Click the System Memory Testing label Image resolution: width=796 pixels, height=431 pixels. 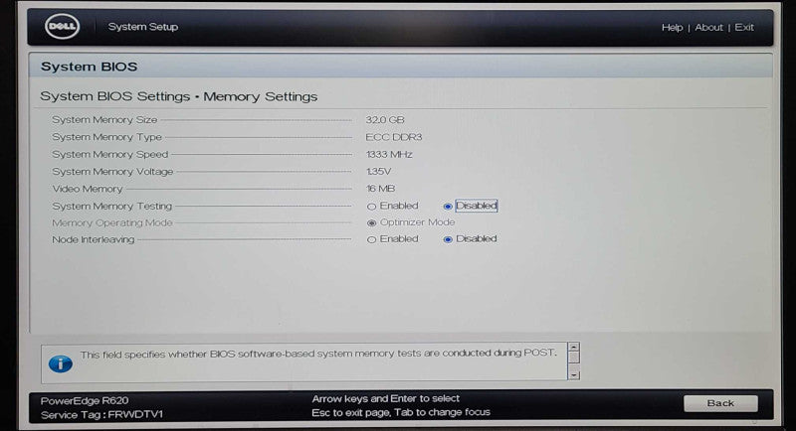[111, 207]
